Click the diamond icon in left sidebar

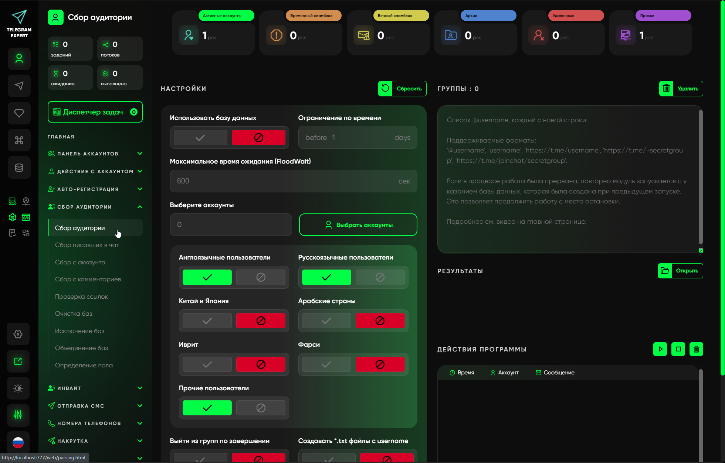(19, 113)
